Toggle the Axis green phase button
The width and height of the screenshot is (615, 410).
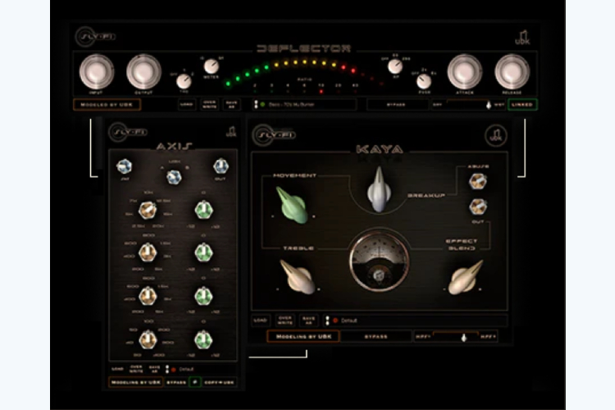[x=195, y=382]
